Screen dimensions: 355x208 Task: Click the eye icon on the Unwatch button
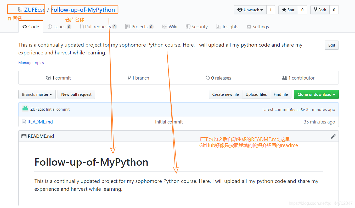pos(240,10)
